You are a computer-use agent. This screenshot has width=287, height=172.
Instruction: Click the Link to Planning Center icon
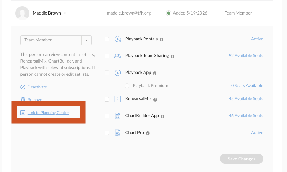[x=23, y=113]
